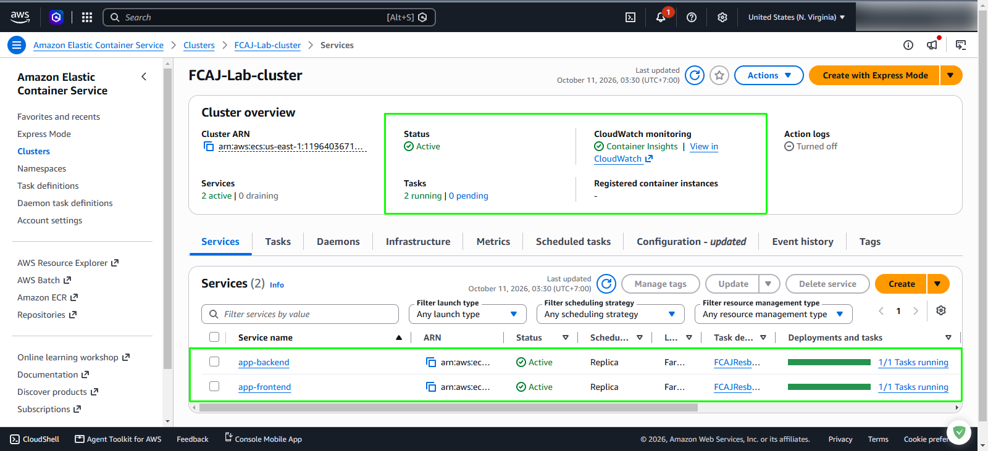Screen dimensions: 988x451
Task: Refresh the Services table
Action: pos(607,284)
